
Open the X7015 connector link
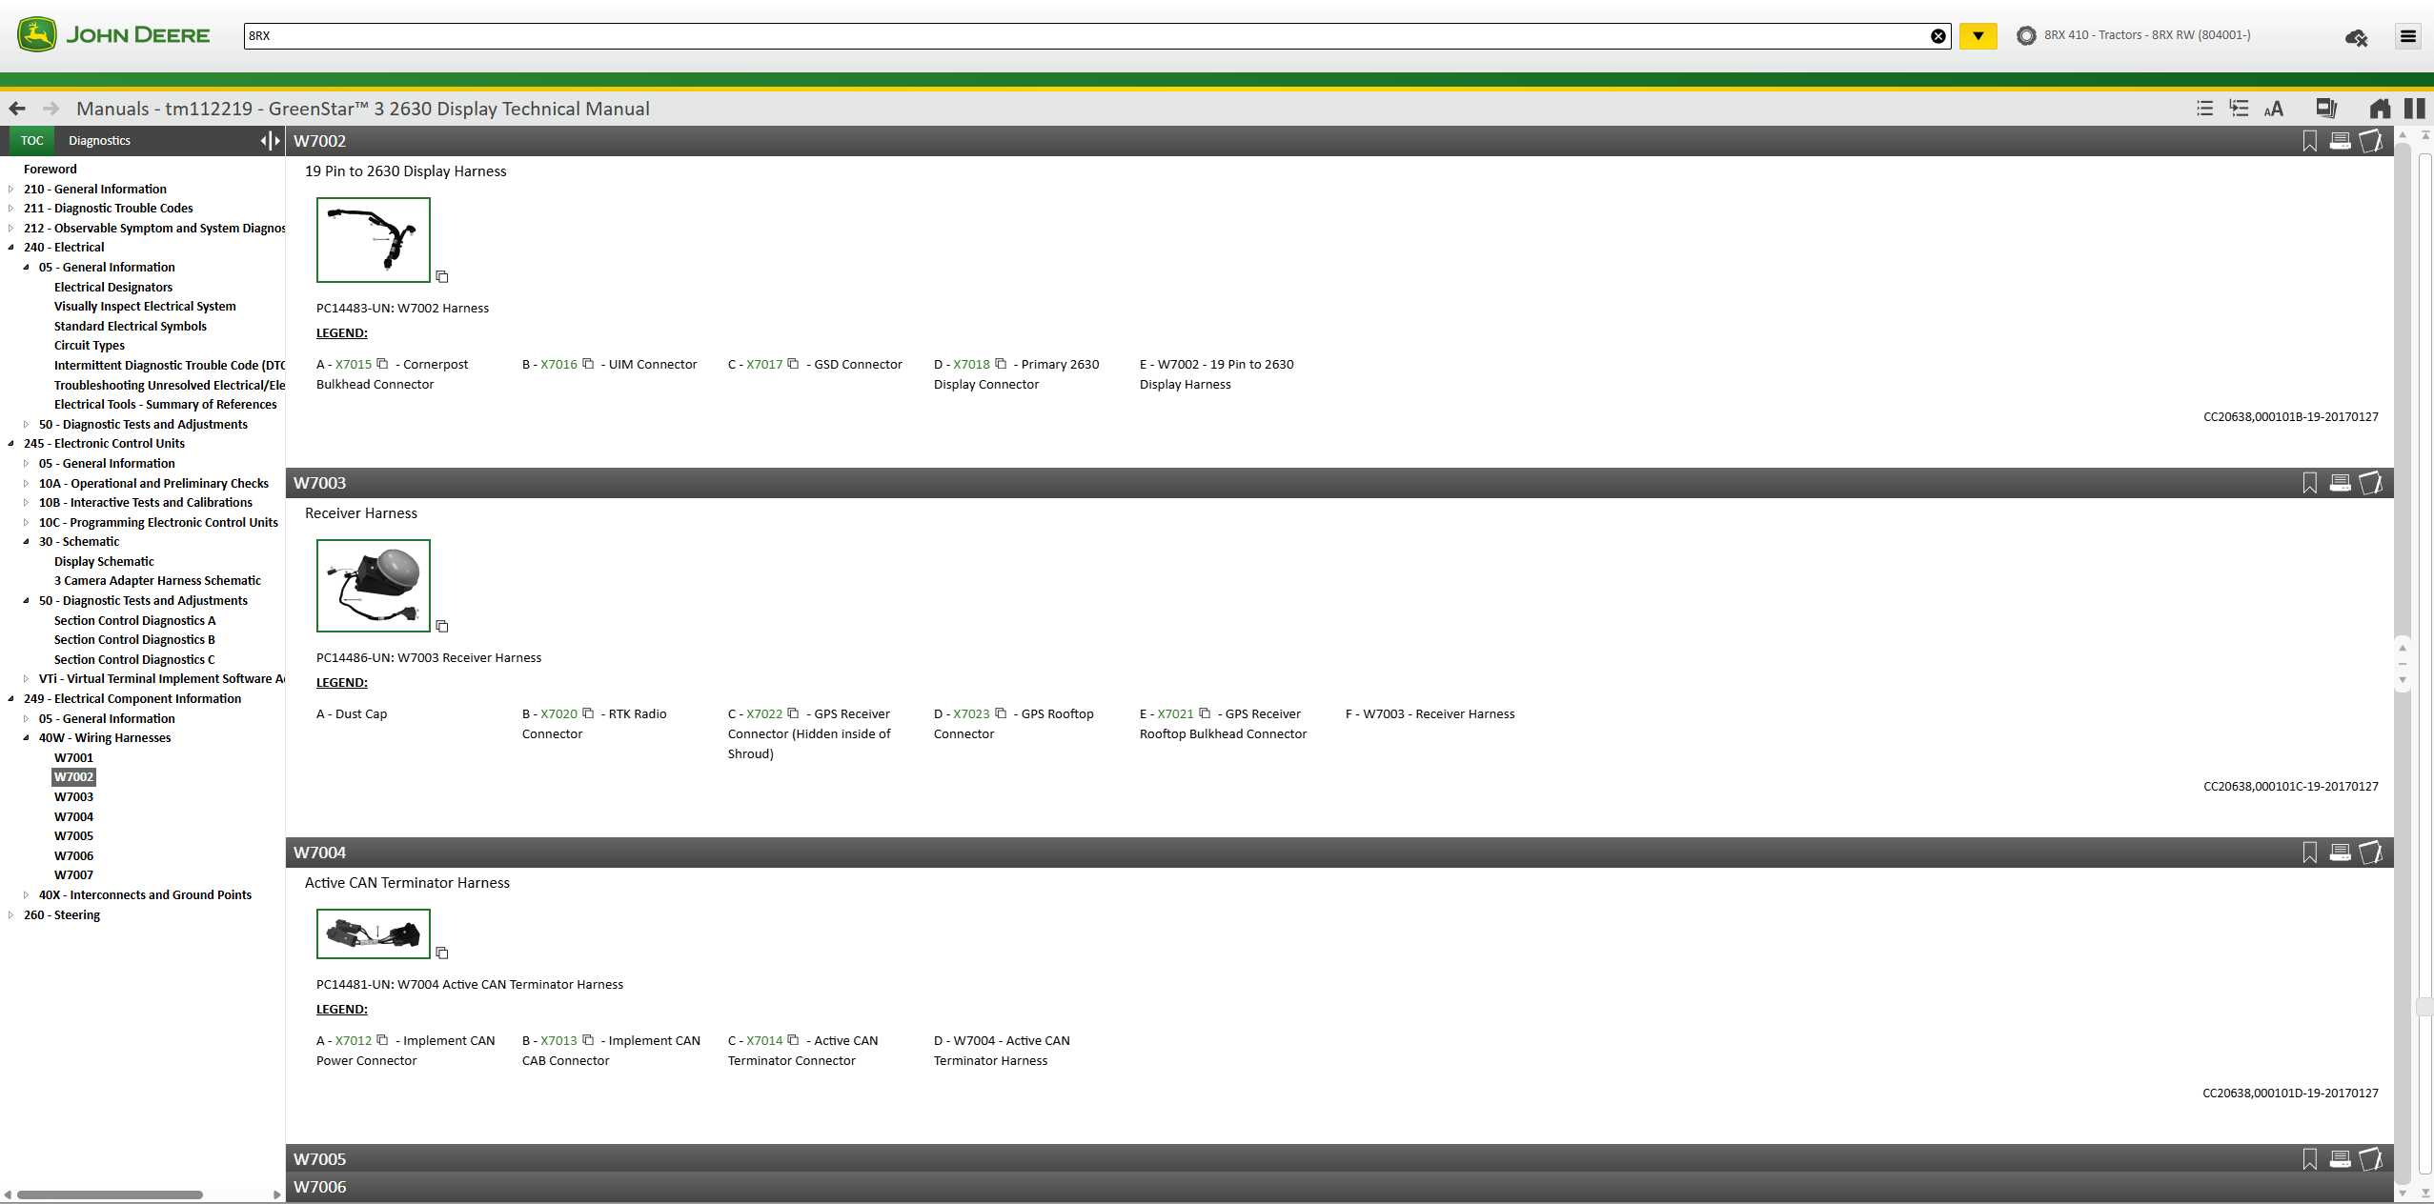click(x=354, y=365)
